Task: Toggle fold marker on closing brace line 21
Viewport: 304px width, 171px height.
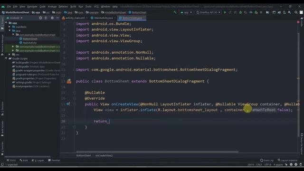Action: tap(74, 127)
